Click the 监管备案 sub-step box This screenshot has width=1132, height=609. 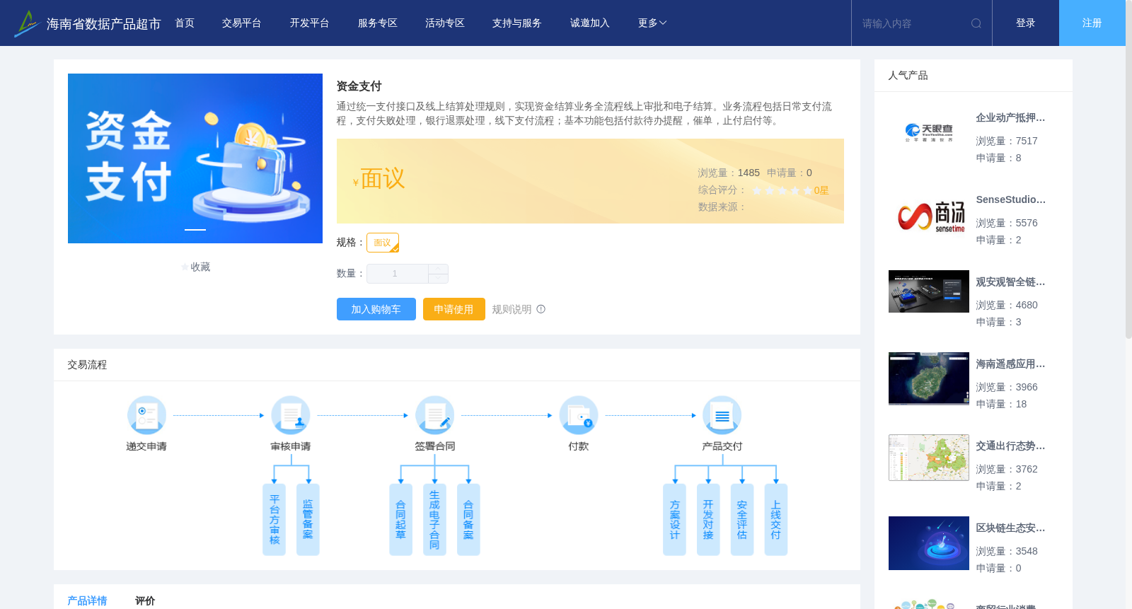tap(308, 519)
